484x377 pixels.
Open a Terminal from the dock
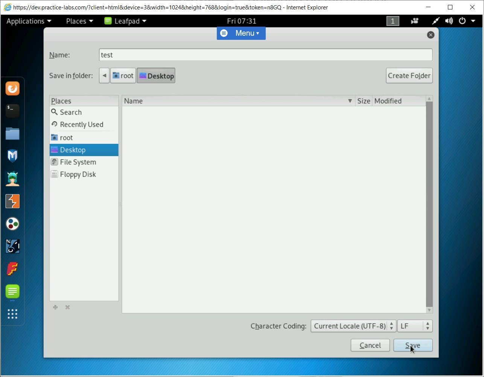(x=12, y=111)
